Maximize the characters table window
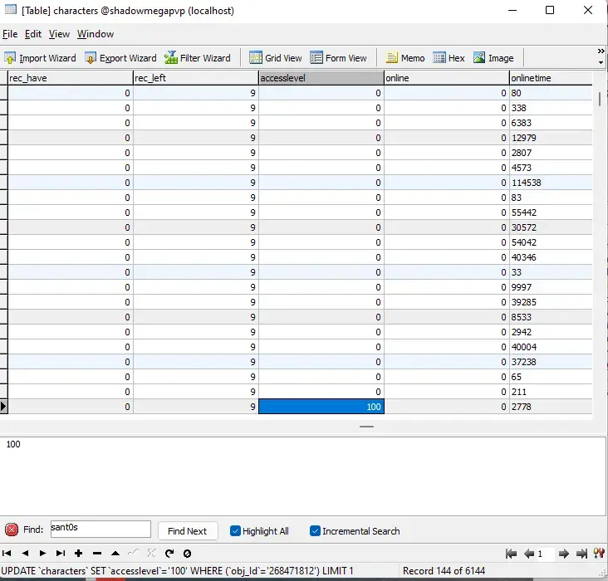The height and width of the screenshot is (581, 608). pos(550,10)
